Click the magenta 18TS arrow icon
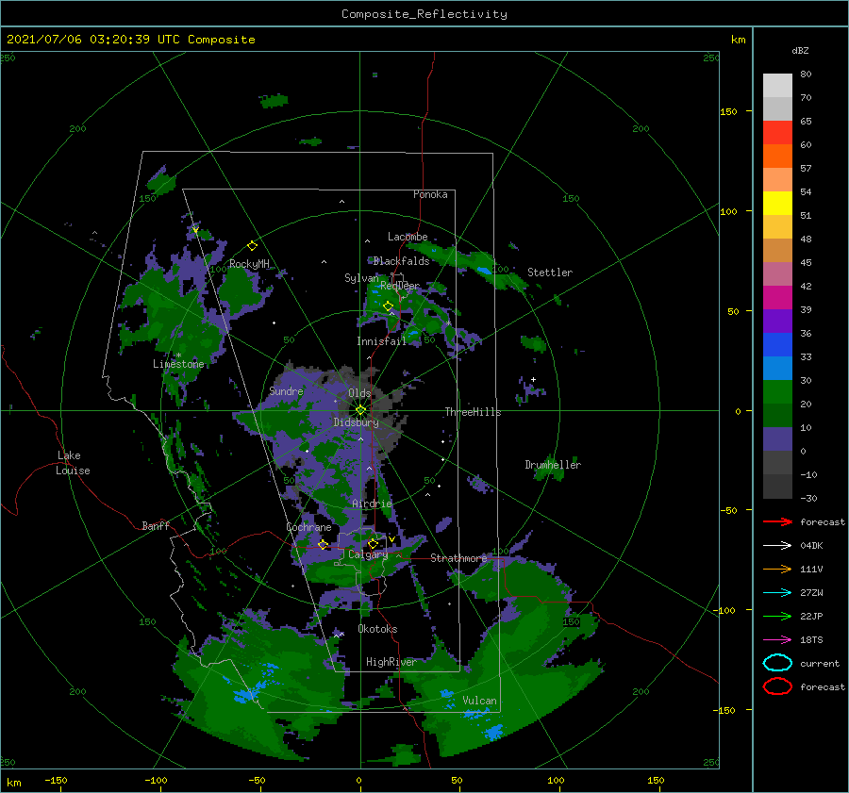 [x=777, y=640]
